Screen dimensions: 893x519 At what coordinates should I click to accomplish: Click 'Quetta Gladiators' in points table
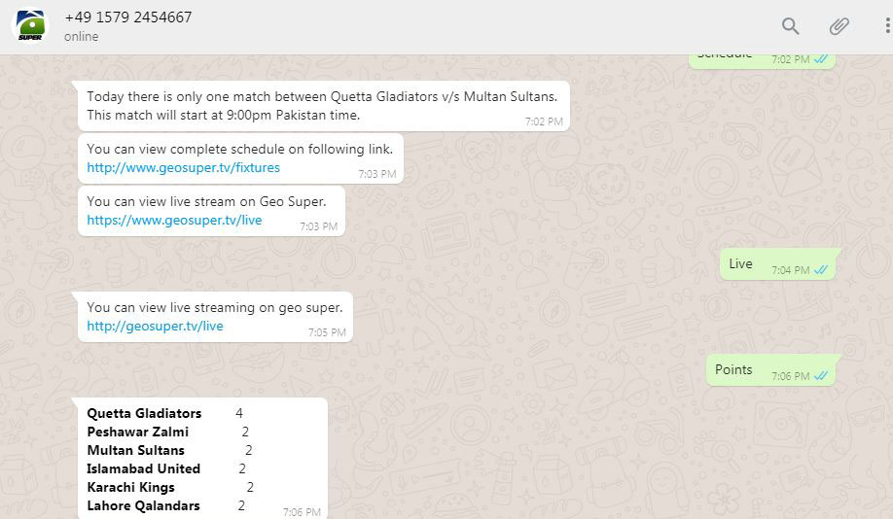144,413
